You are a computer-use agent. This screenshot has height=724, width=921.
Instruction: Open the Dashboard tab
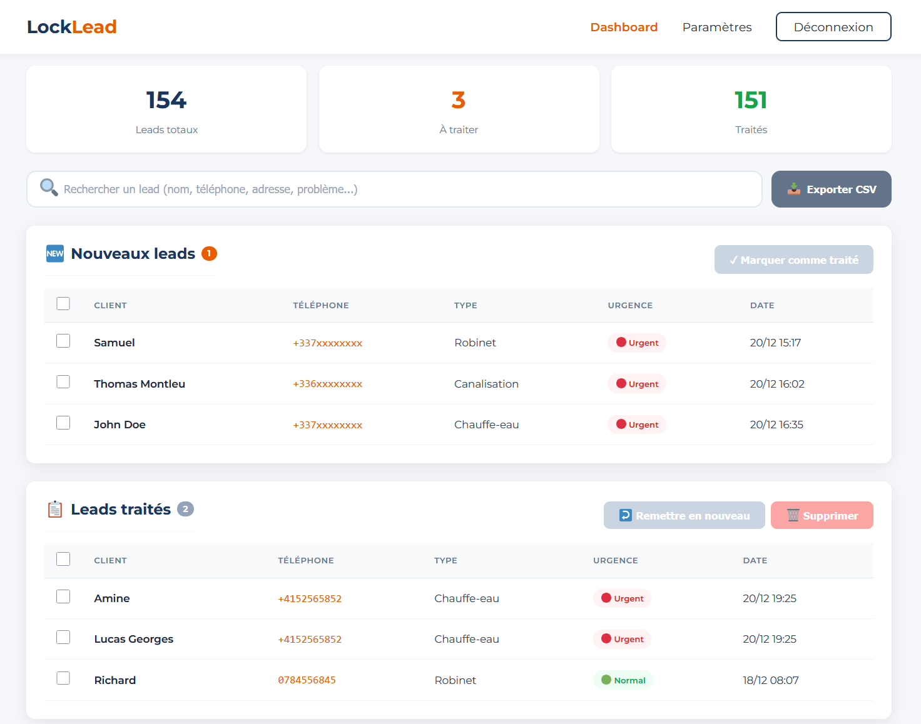[x=624, y=27]
